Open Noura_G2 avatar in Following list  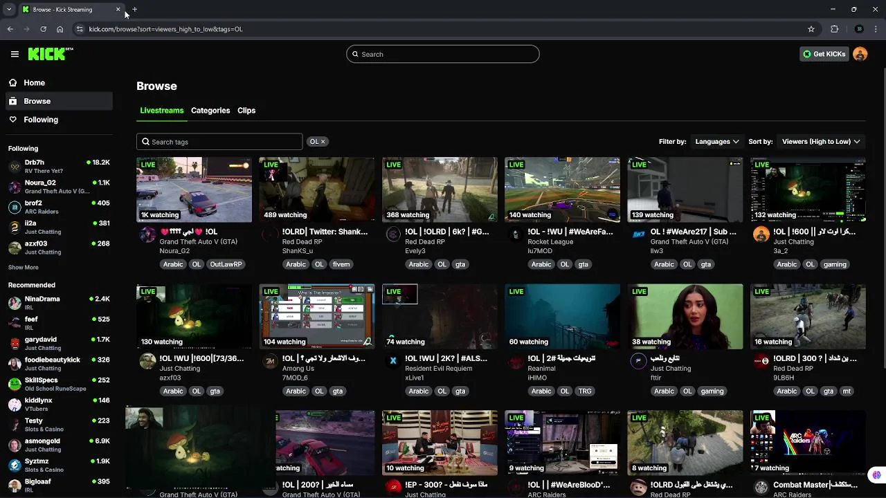click(15, 187)
